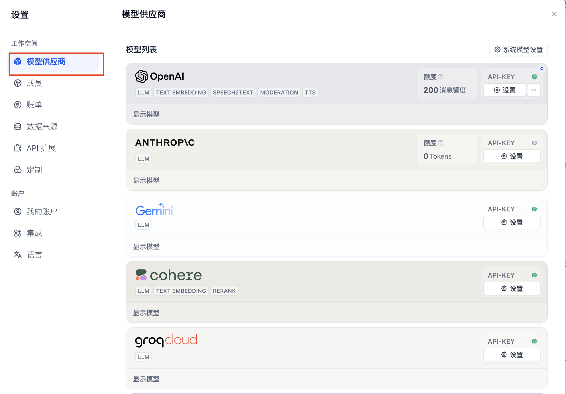The width and height of the screenshot is (566, 394).
Task: Open the 成员 section via its people icon
Action: pyautogui.click(x=18, y=83)
